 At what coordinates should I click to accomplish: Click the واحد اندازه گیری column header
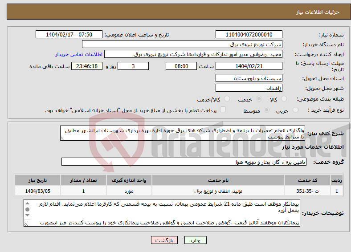(x=129, y=180)
